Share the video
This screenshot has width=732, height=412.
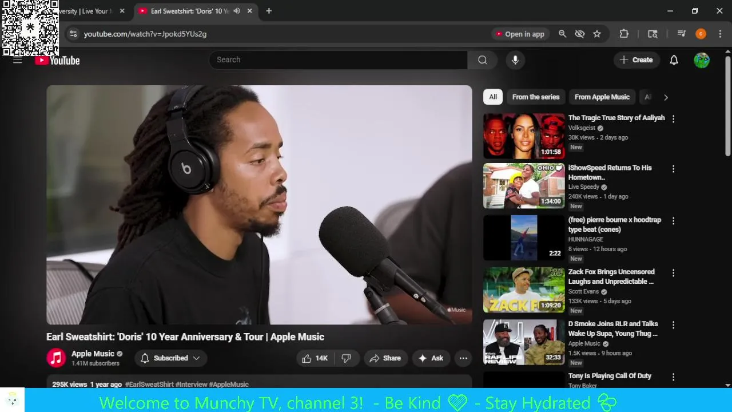tap(385, 358)
